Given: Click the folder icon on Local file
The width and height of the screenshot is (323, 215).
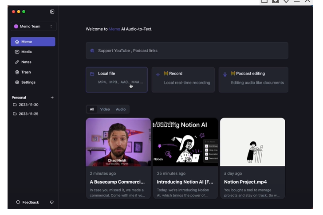Looking at the screenshot, I should coord(92,74).
